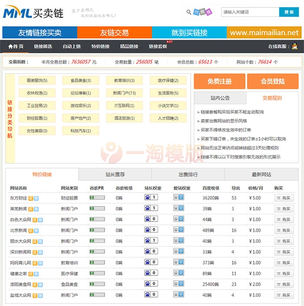Viewport: 304px width, 306px height.
Task: Open 人才招聘(2) category
Action: (168, 118)
